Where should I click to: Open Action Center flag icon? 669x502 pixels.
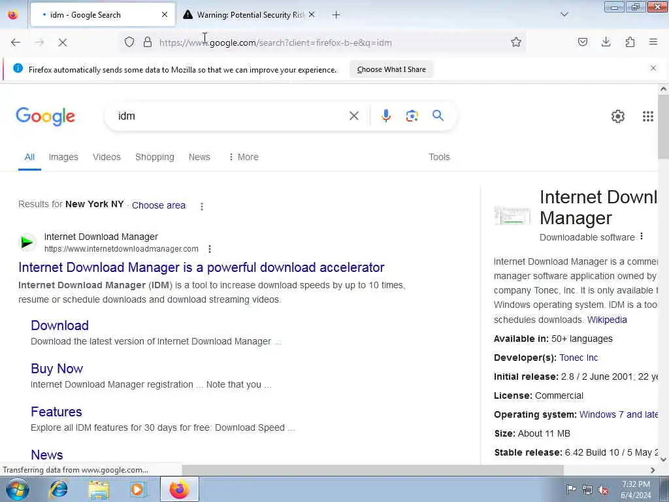571,489
